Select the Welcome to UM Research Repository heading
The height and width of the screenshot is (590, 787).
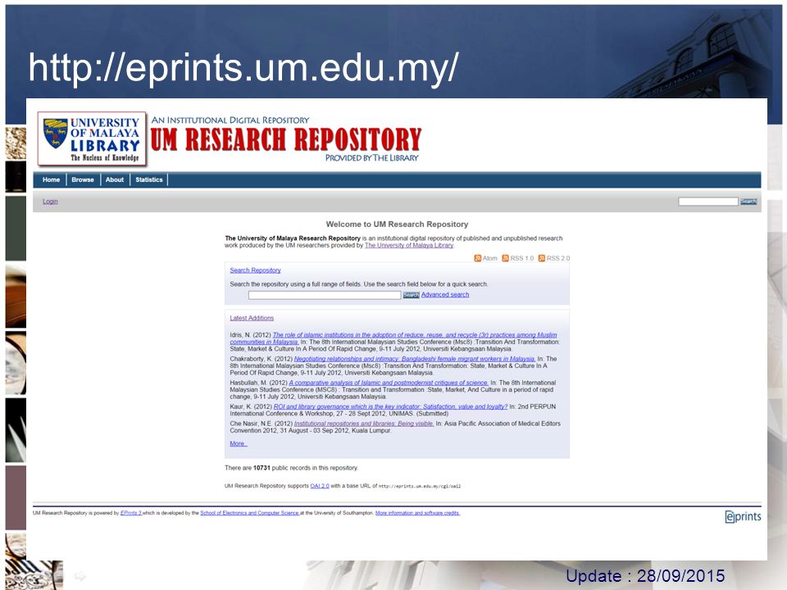[397, 225]
